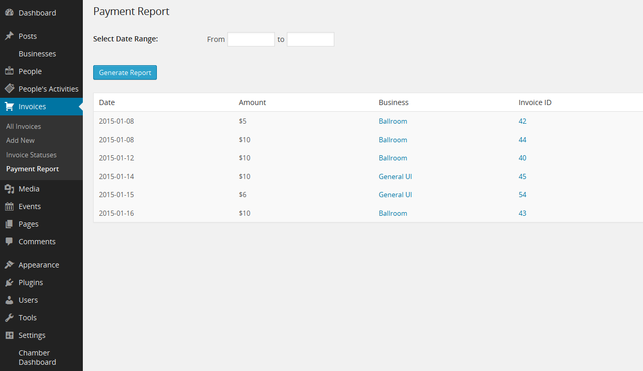Open invoice ID 40 link
The image size is (643, 371).
coord(522,158)
